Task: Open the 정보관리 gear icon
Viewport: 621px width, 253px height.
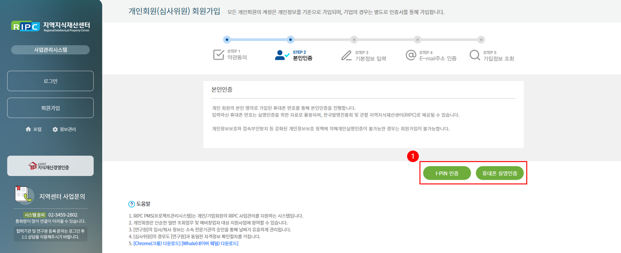Action: click(x=55, y=129)
